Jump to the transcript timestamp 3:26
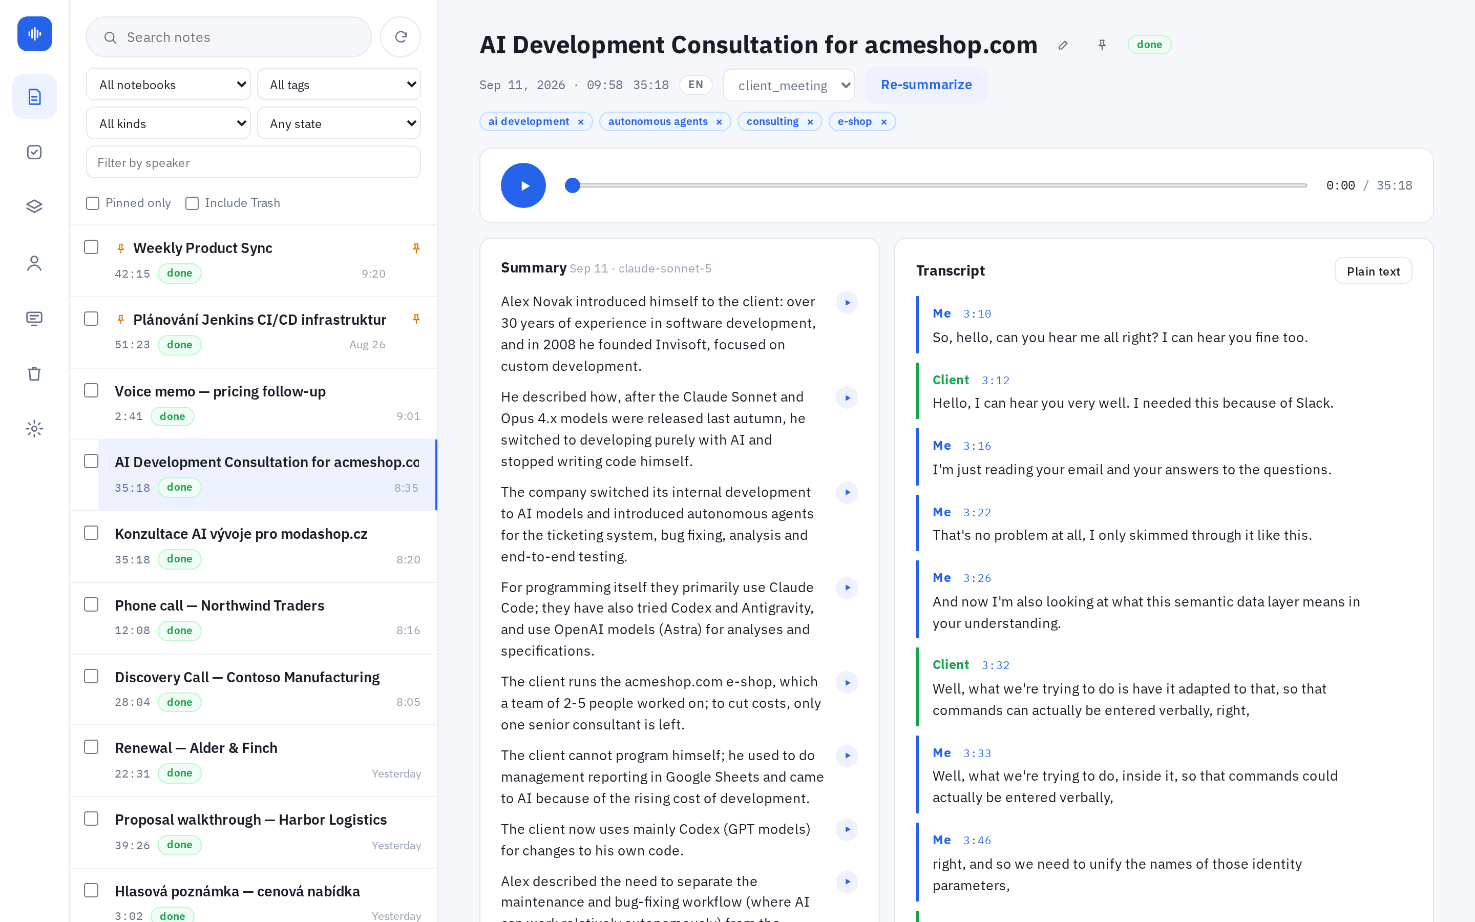Screen dimensions: 1475x922 977,578
